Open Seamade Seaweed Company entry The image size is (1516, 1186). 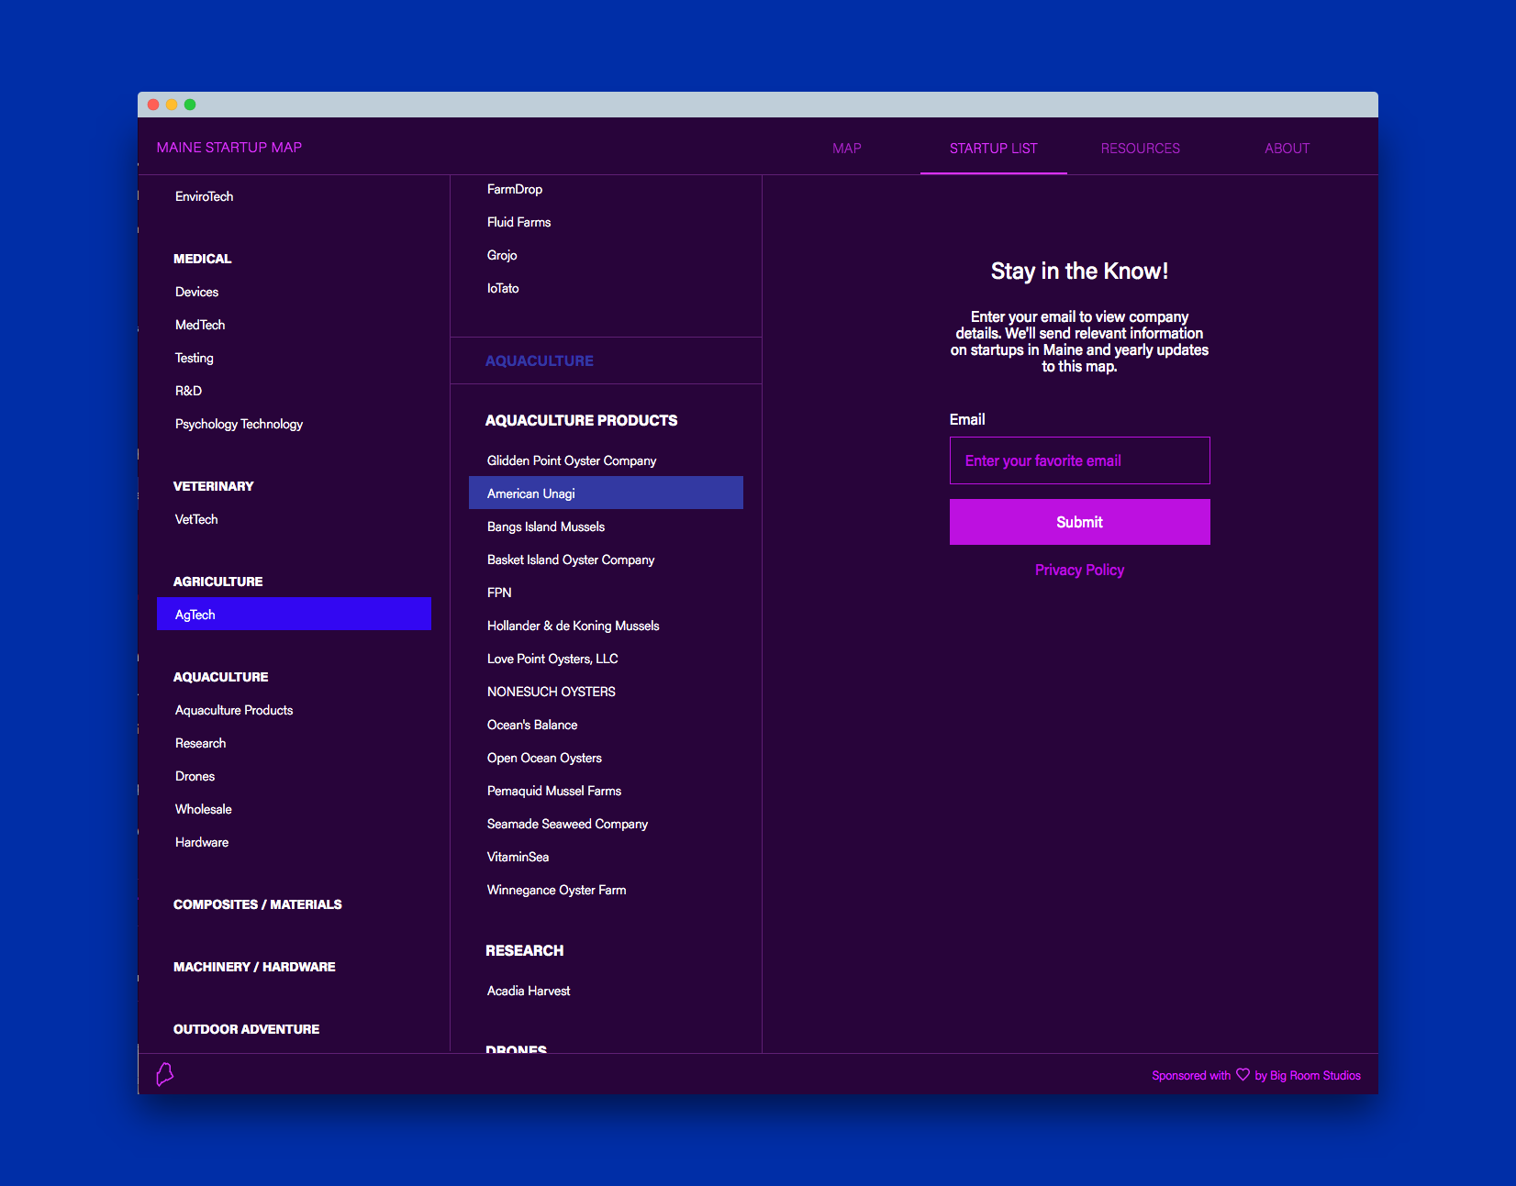(567, 824)
